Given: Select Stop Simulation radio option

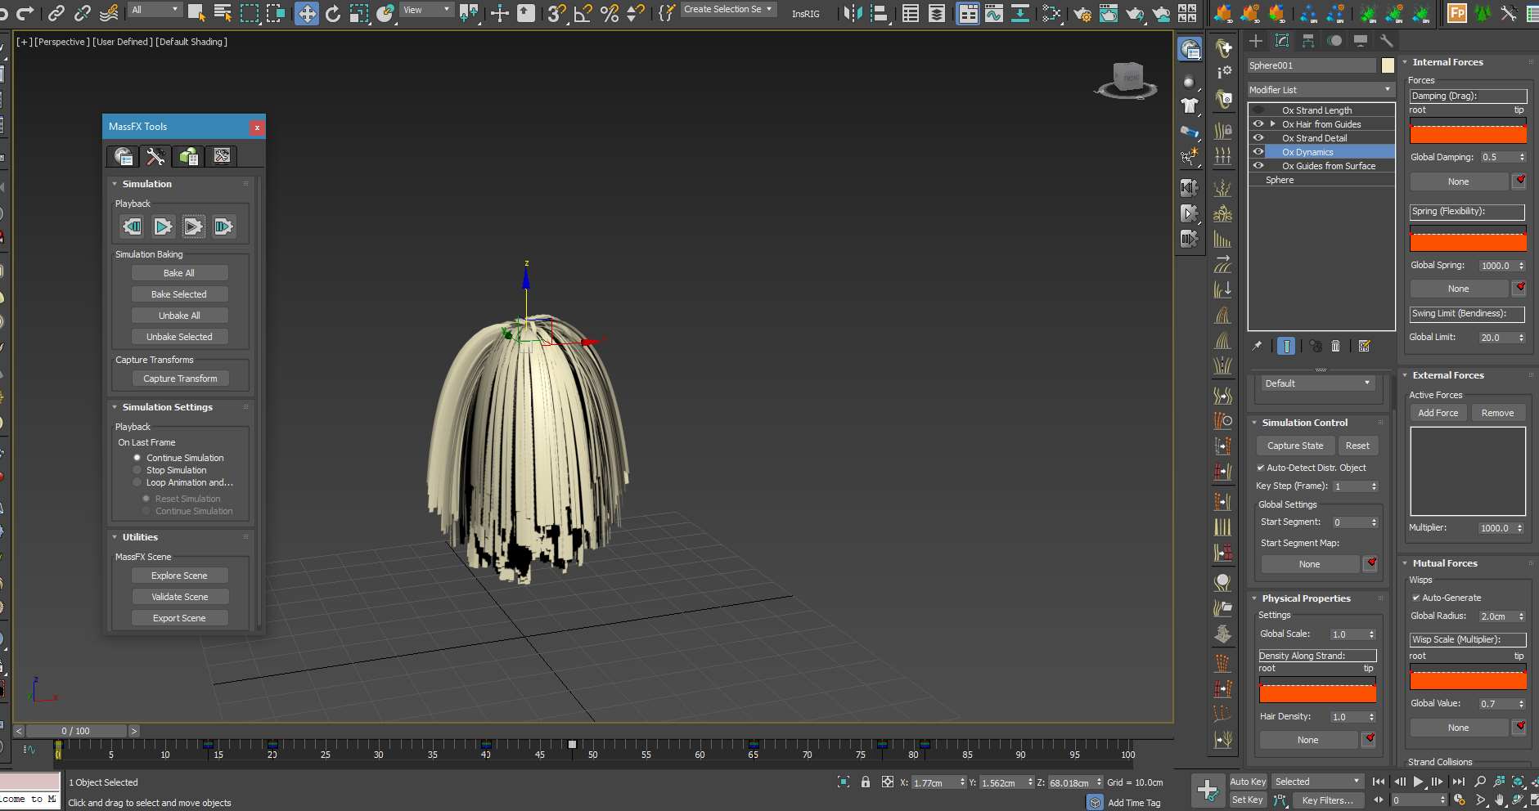Looking at the screenshot, I should 137,470.
